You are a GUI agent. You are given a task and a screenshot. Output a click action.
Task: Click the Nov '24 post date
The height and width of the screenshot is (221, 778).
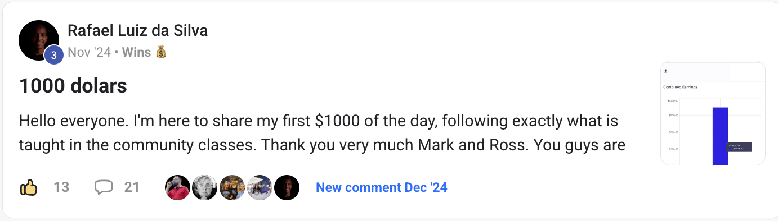pos(89,53)
